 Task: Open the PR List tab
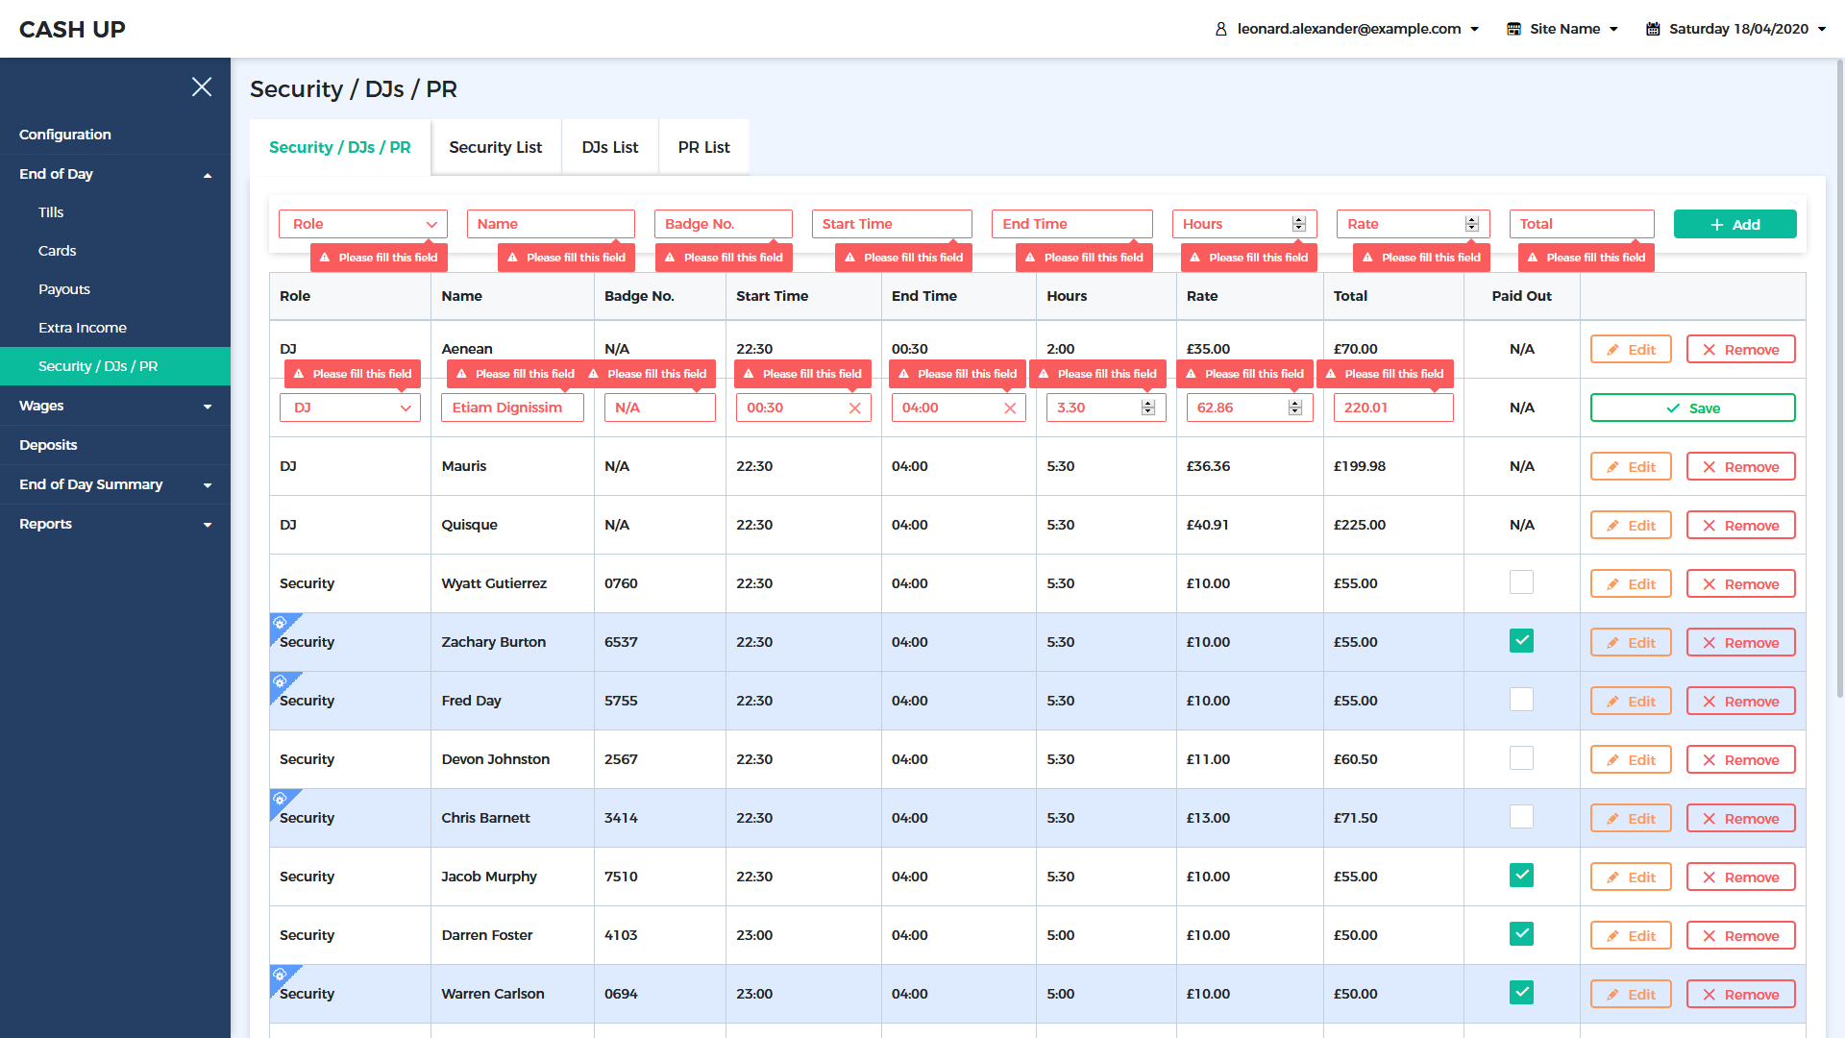[703, 147]
